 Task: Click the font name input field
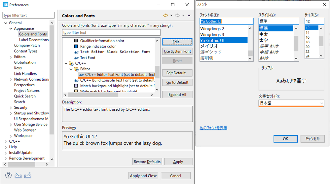227,21
